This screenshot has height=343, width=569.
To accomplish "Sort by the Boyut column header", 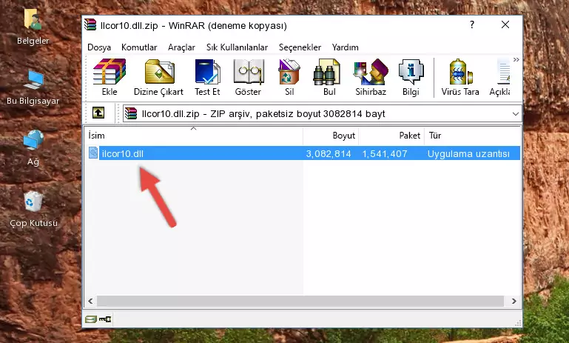I will tap(331, 136).
